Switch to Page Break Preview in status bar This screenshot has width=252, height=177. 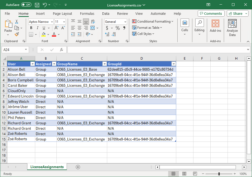click(x=195, y=174)
